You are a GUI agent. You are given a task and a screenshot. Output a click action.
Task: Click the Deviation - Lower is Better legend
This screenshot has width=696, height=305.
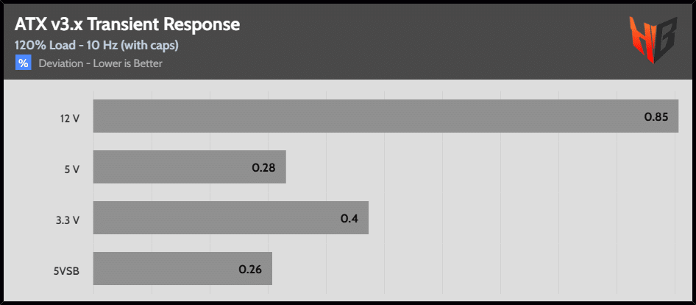pos(100,63)
